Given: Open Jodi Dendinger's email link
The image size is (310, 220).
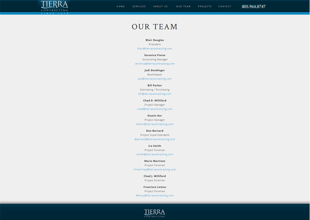Looking at the screenshot, I should (155, 79).
